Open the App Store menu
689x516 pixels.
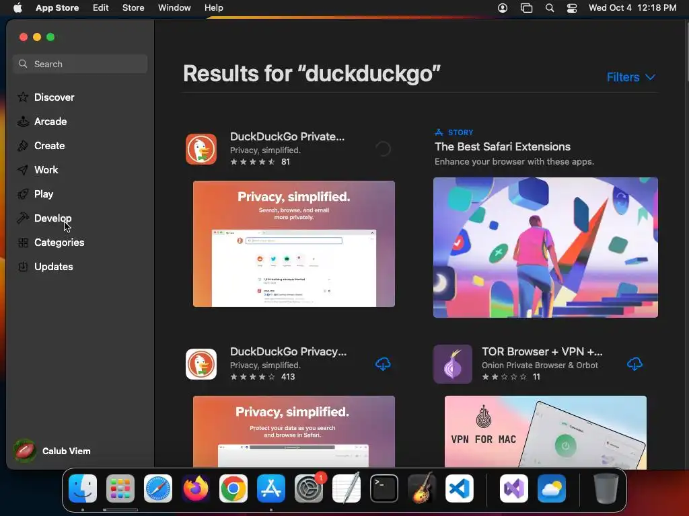coord(57,8)
